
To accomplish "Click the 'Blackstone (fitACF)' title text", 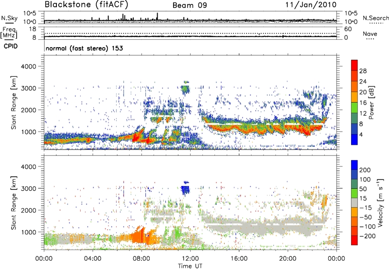I will coord(87,4).
